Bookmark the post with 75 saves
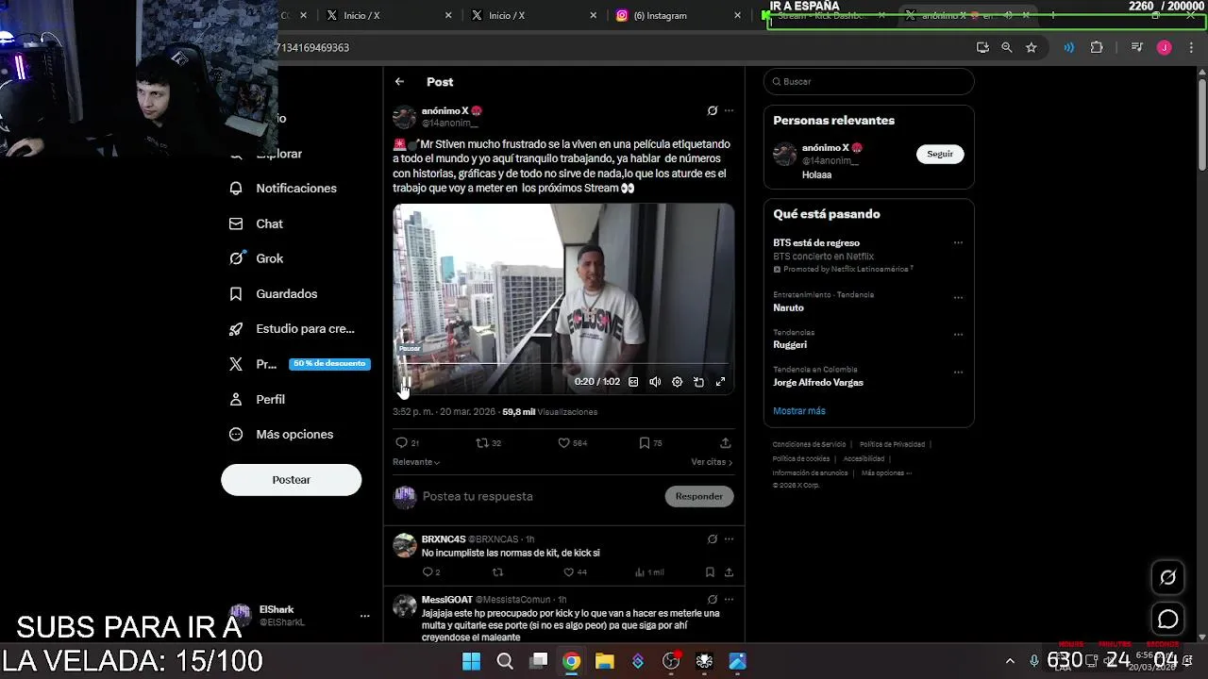The image size is (1208, 679). coord(650,442)
